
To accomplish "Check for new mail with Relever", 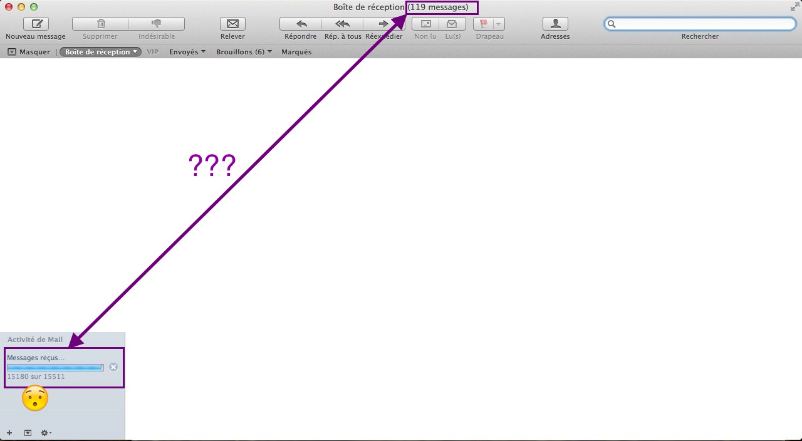I will click(x=232, y=24).
